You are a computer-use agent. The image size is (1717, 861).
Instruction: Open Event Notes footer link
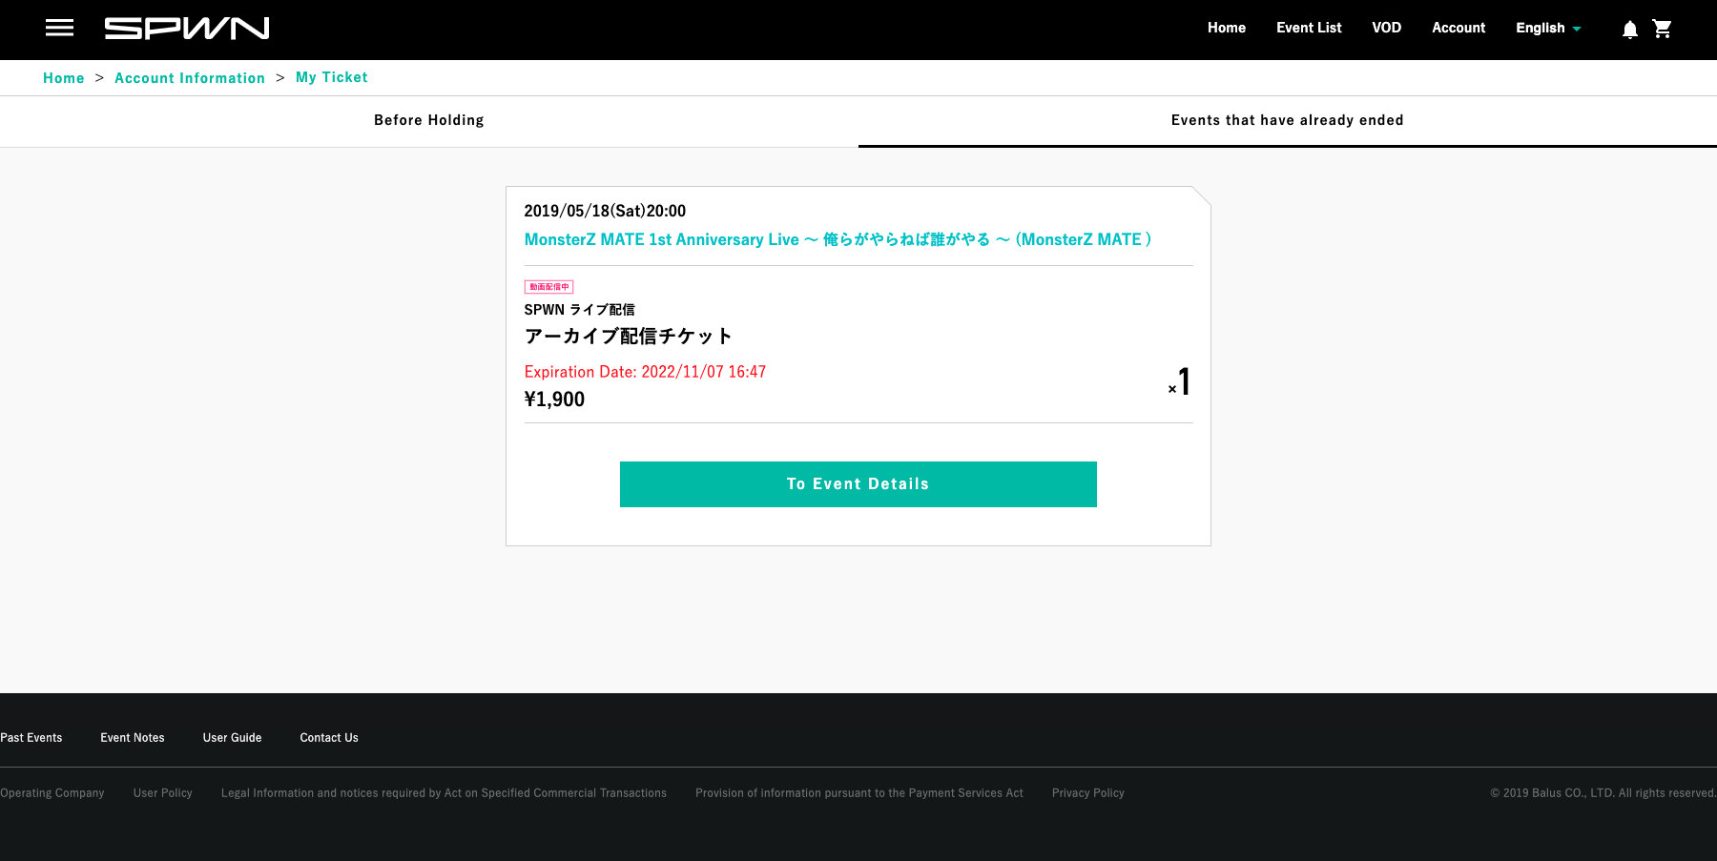point(133,738)
